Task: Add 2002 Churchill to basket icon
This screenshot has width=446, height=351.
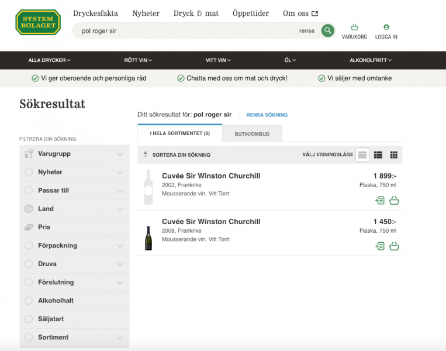Action: click(x=394, y=201)
